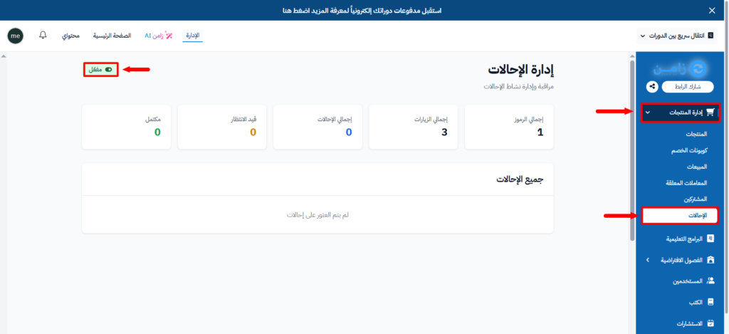
Task: Toggle the مفعّل referrals switch
Action: click(x=108, y=69)
